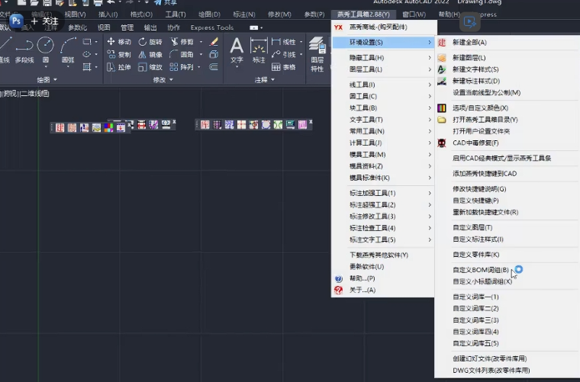
Task: Toggle 启用CAD经典模式/显示燕秀工具条
Action: coord(501,158)
